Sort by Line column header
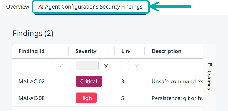228x111 pixels. 126,51
